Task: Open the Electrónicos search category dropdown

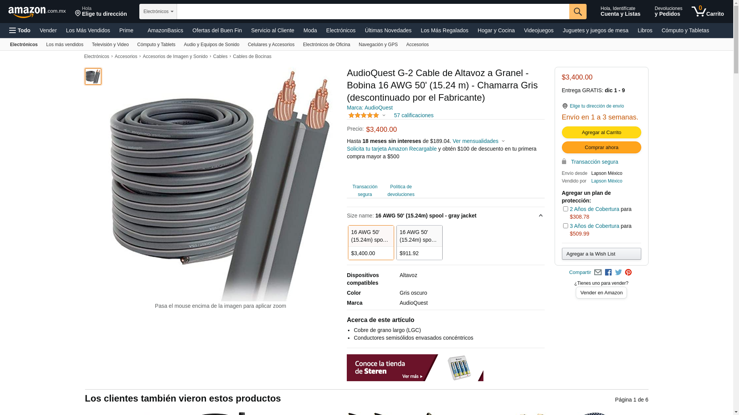Action: coord(158,12)
